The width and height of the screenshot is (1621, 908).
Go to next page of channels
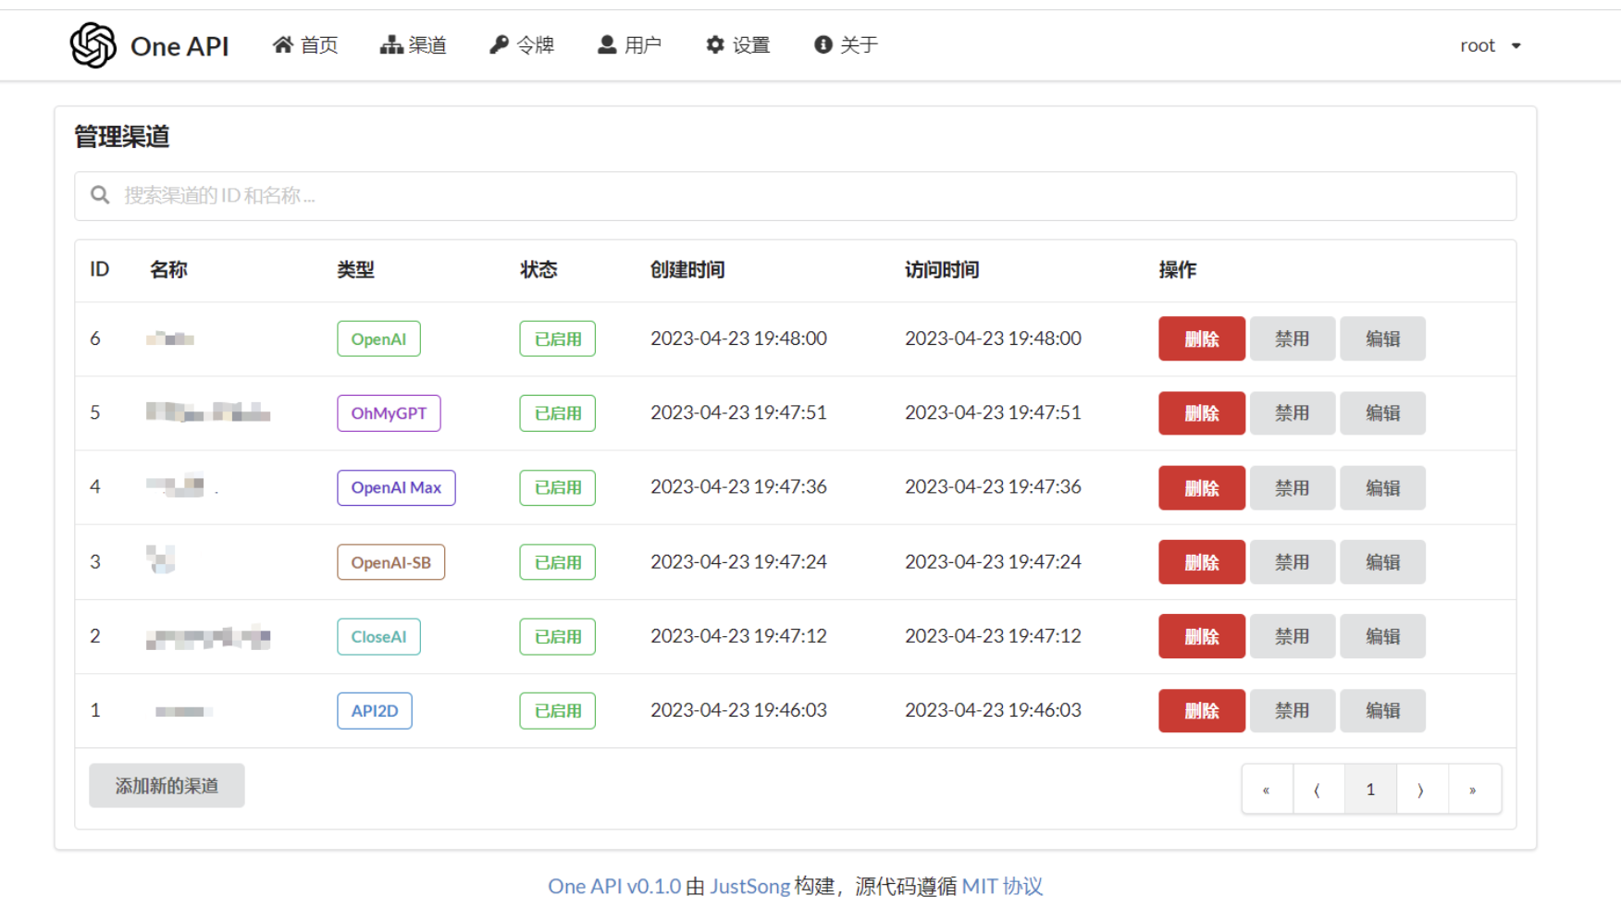(x=1421, y=790)
